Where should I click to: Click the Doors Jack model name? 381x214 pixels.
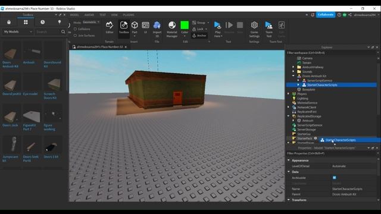(x=10, y=125)
